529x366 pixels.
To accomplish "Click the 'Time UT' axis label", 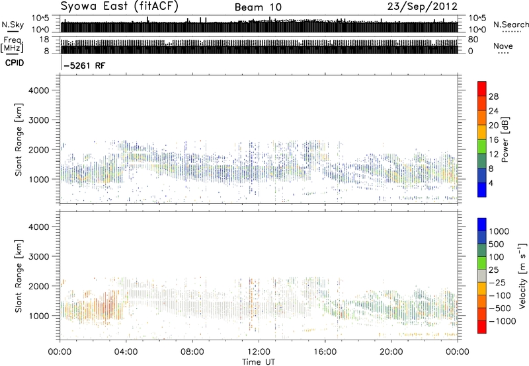I will (259, 362).
